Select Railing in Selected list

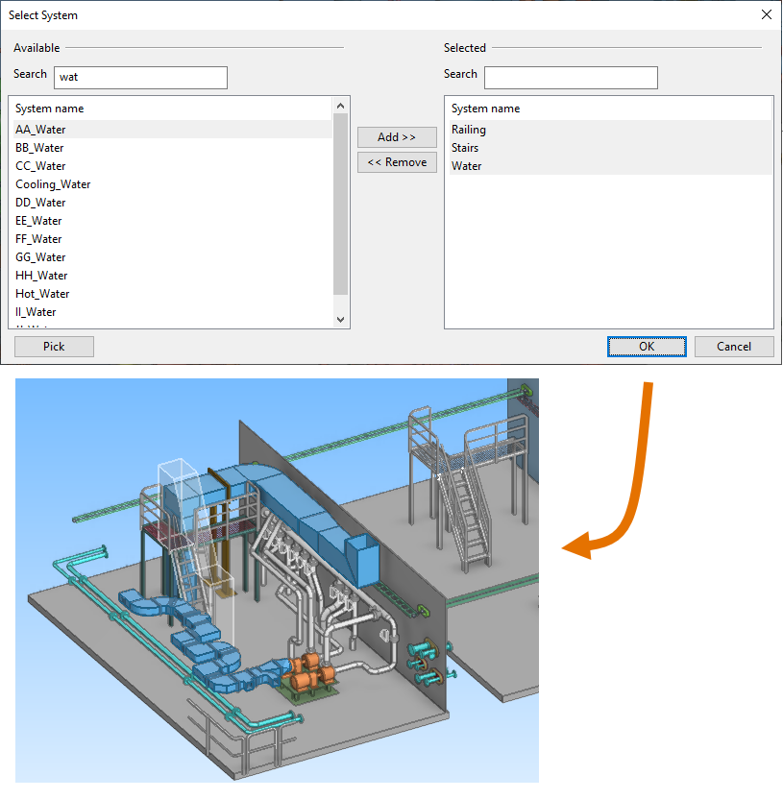pyautogui.click(x=469, y=130)
